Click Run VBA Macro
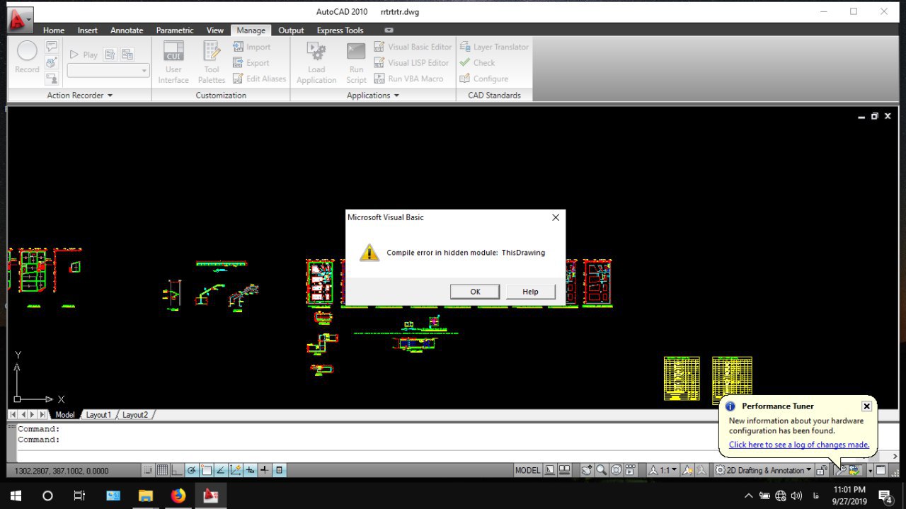This screenshot has width=906, height=509. (x=408, y=79)
